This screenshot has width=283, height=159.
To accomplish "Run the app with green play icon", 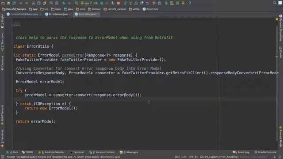I will tap(96, 3).
